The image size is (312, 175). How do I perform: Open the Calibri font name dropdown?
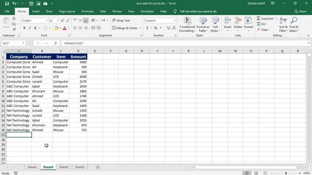coord(47,20)
